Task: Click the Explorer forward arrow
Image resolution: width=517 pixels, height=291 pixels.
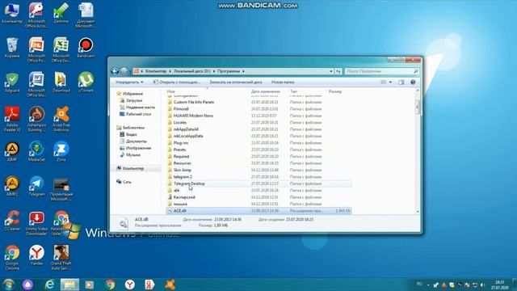Action: click(x=124, y=71)
